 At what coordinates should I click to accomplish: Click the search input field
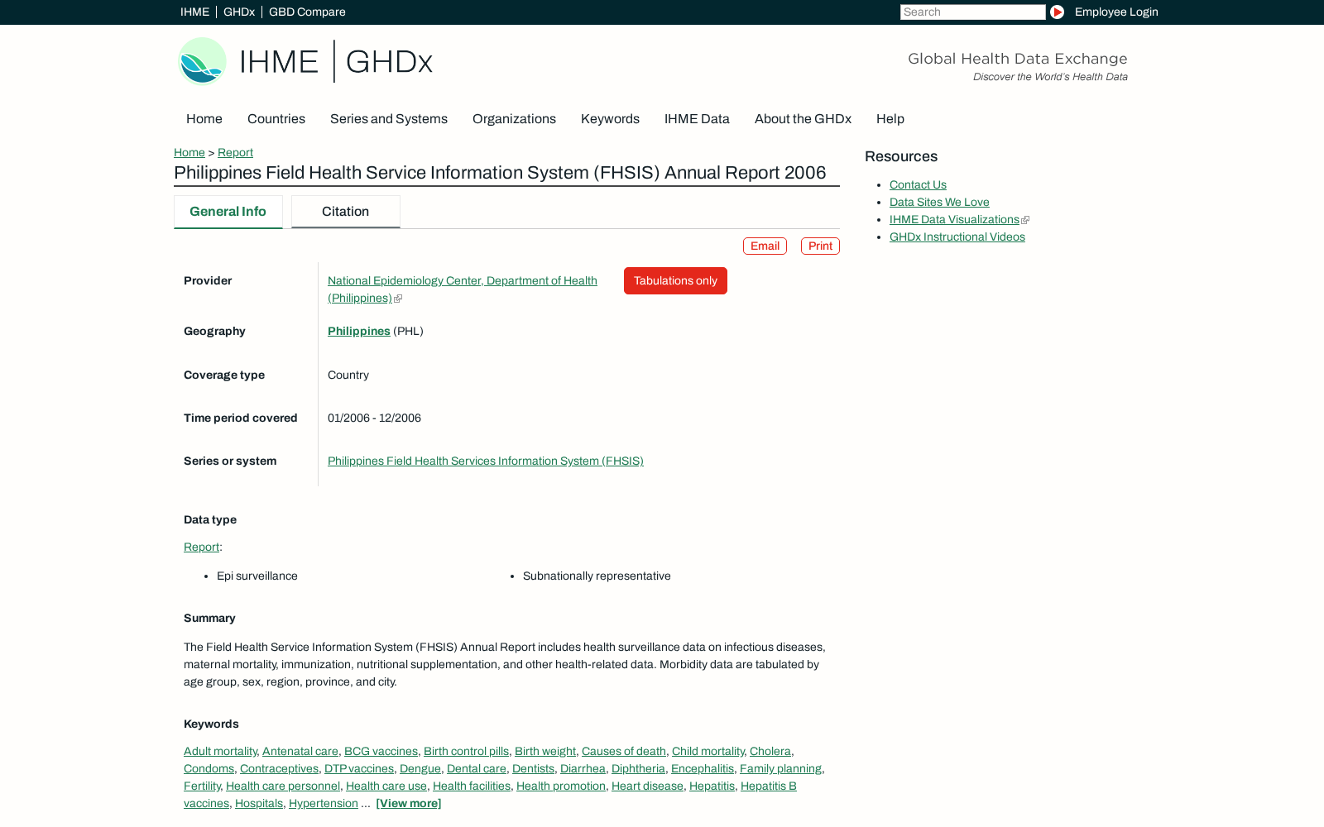(972, 12)
